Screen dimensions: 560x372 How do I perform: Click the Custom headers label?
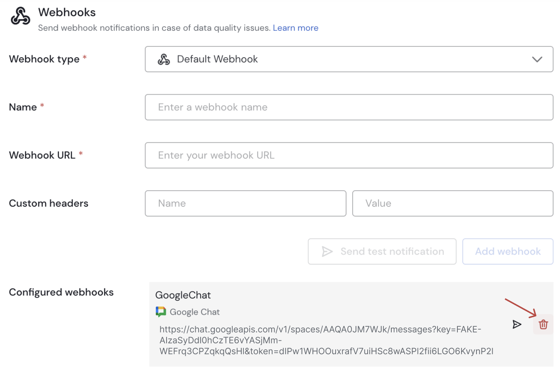(49, 203)
